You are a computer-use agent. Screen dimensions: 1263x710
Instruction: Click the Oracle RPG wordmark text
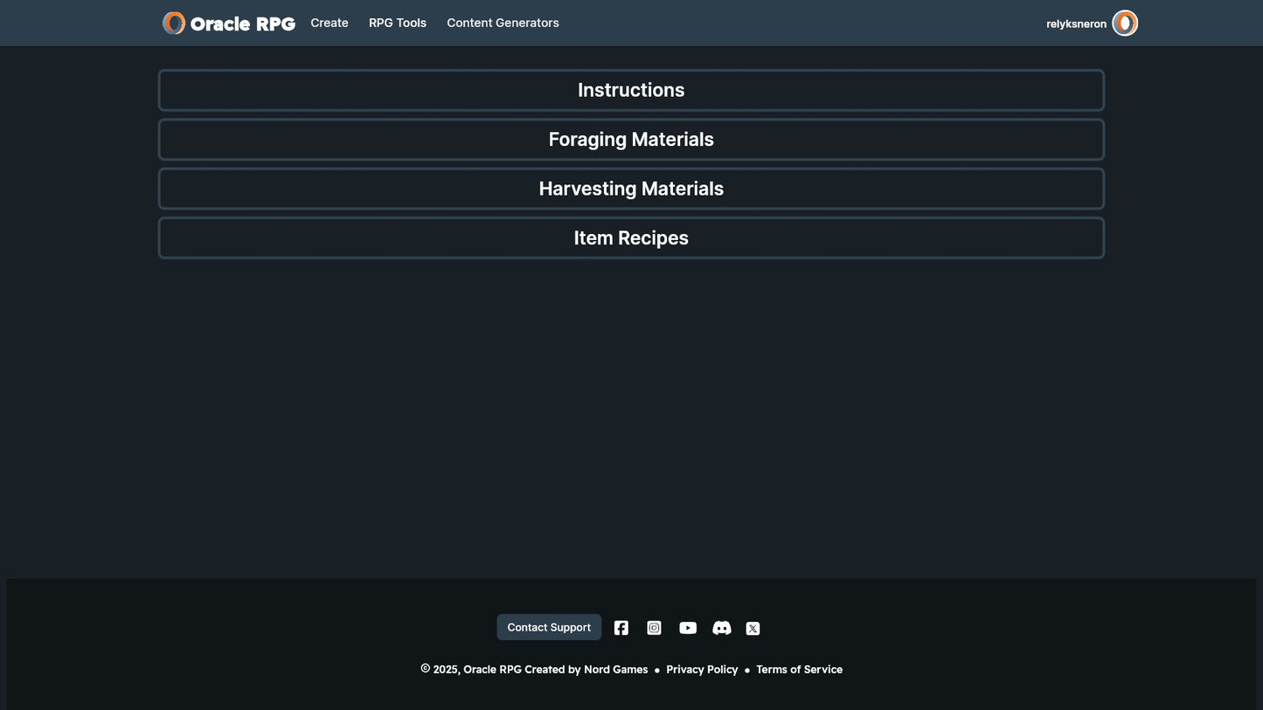242,24
